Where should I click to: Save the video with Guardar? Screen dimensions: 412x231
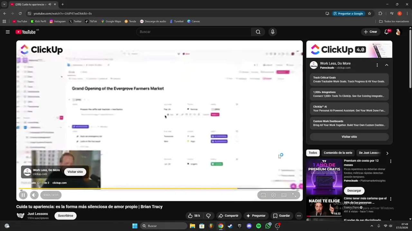[x=282, y=216]
